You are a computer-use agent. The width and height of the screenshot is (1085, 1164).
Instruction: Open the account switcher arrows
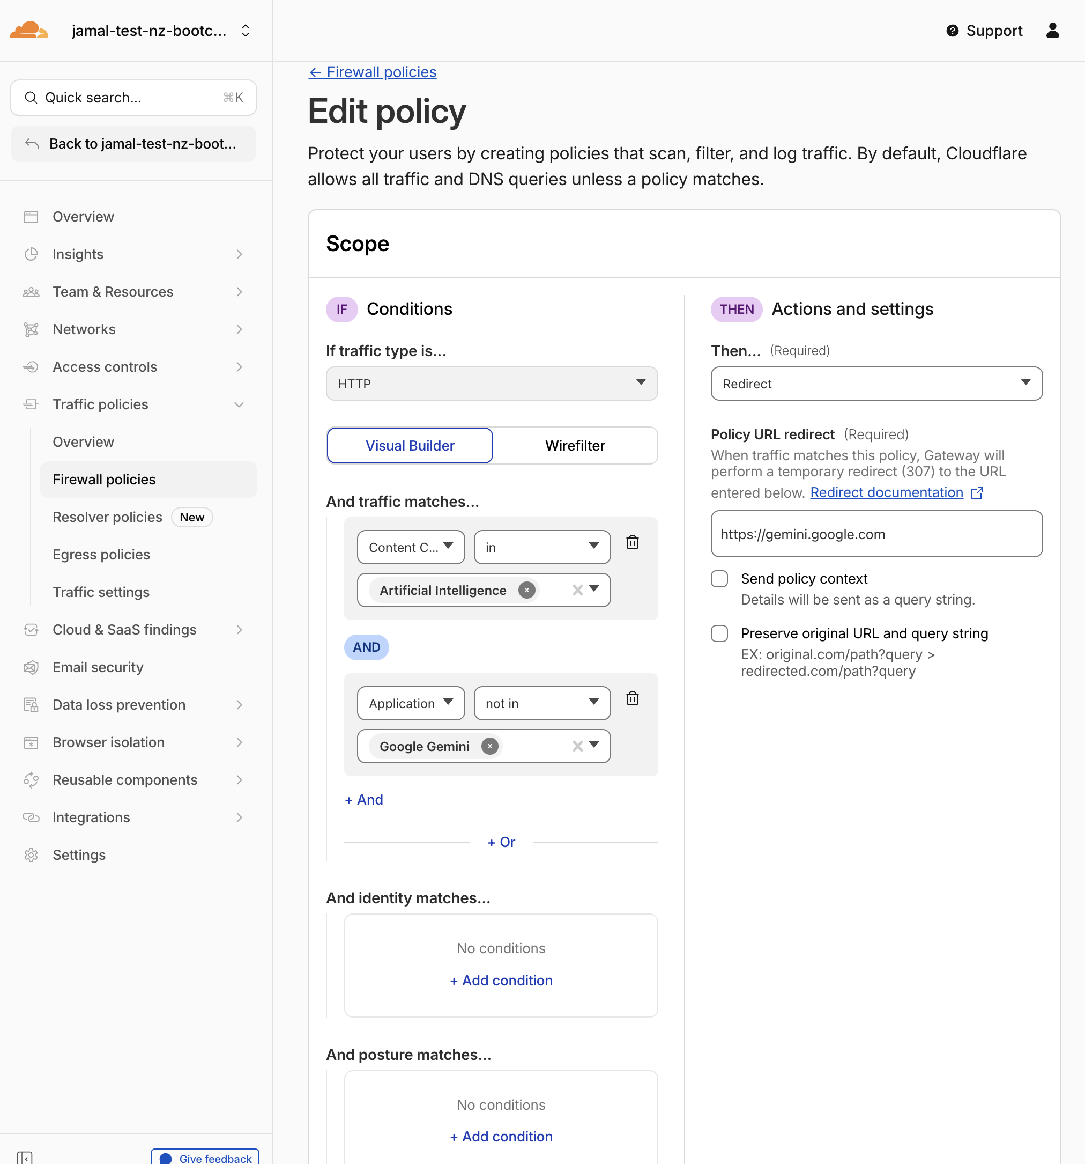[245, 31]
